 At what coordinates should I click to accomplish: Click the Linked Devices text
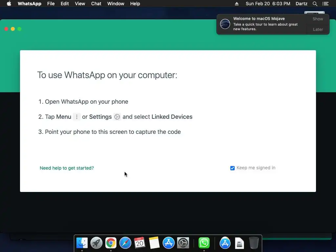coord(172,117)
